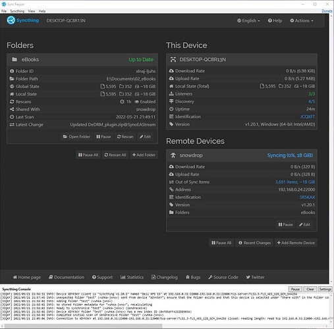This screenshot has height=329, width=334.
Task: Pause the eBooks folder
Action: point(103,137)
